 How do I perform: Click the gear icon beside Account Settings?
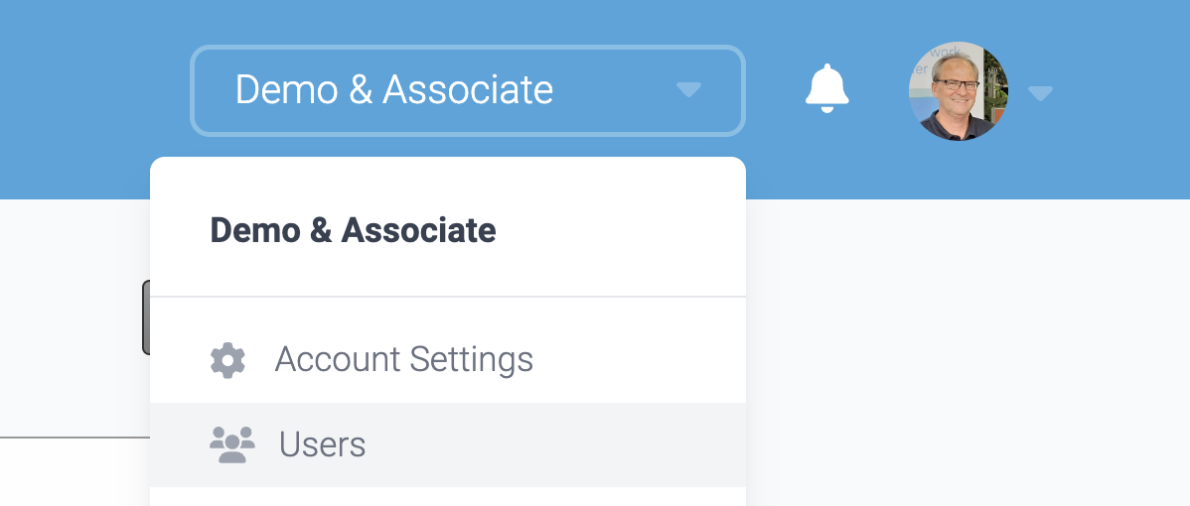pyautogui.click(x=227, y=360)
